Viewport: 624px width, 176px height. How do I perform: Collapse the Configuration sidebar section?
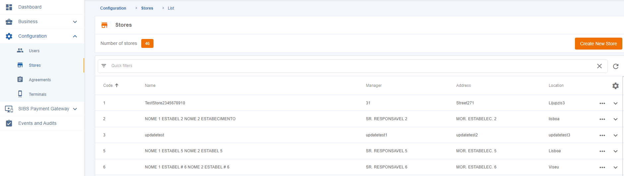75,36
